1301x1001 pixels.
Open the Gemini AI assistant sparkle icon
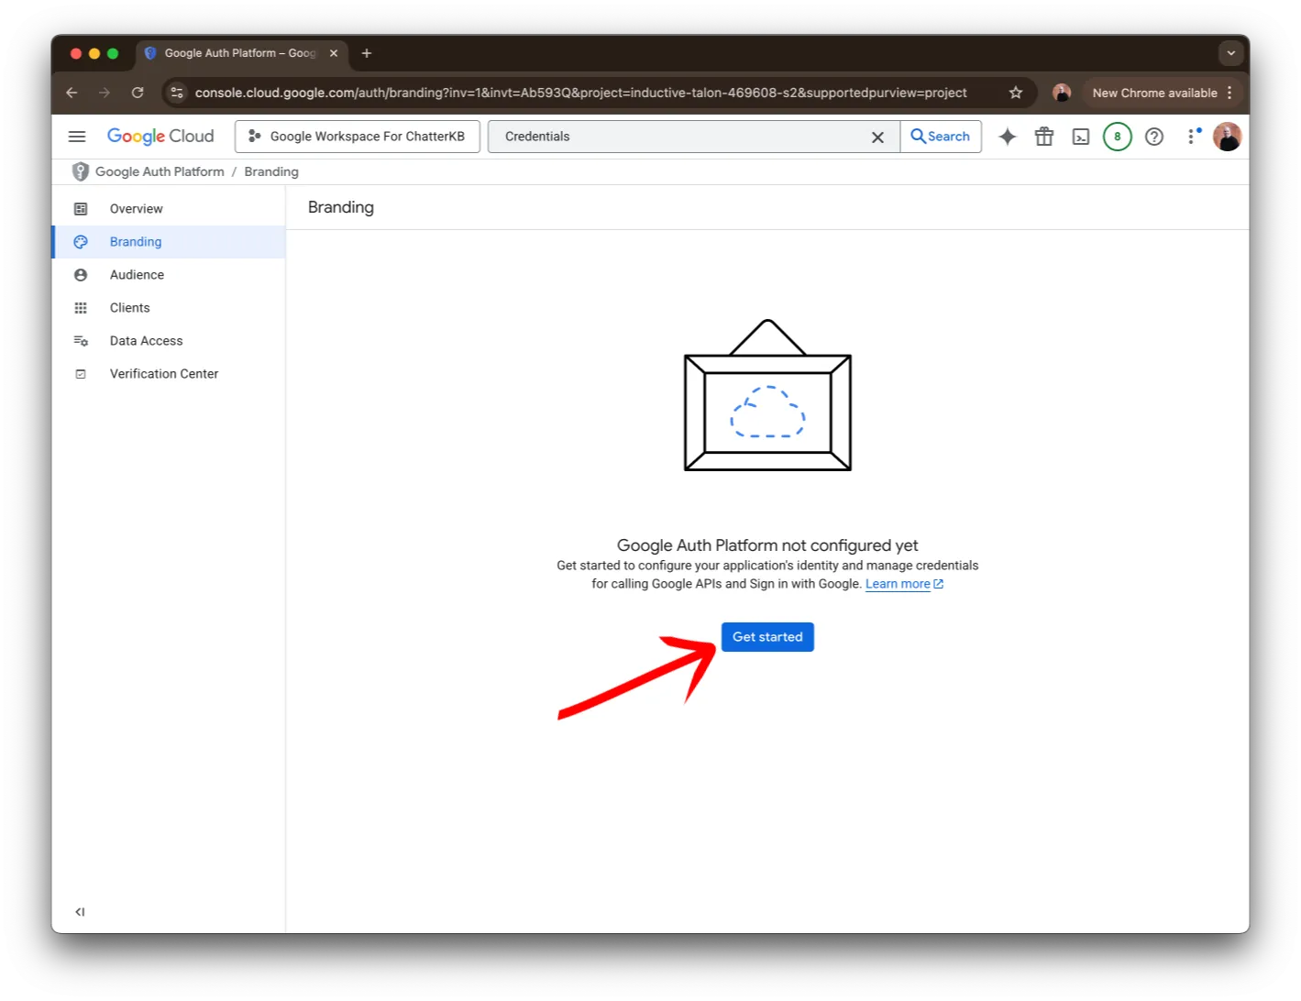1008,137
